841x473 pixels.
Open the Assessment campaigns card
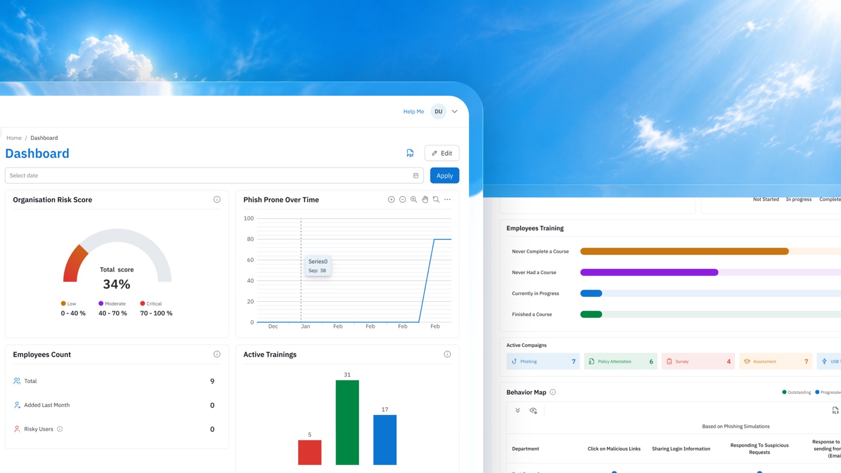[776, 362]
